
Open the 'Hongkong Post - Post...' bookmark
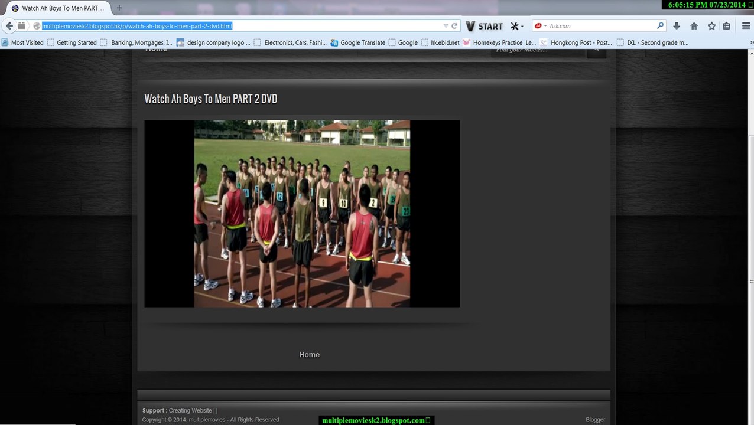click(576, 42)
